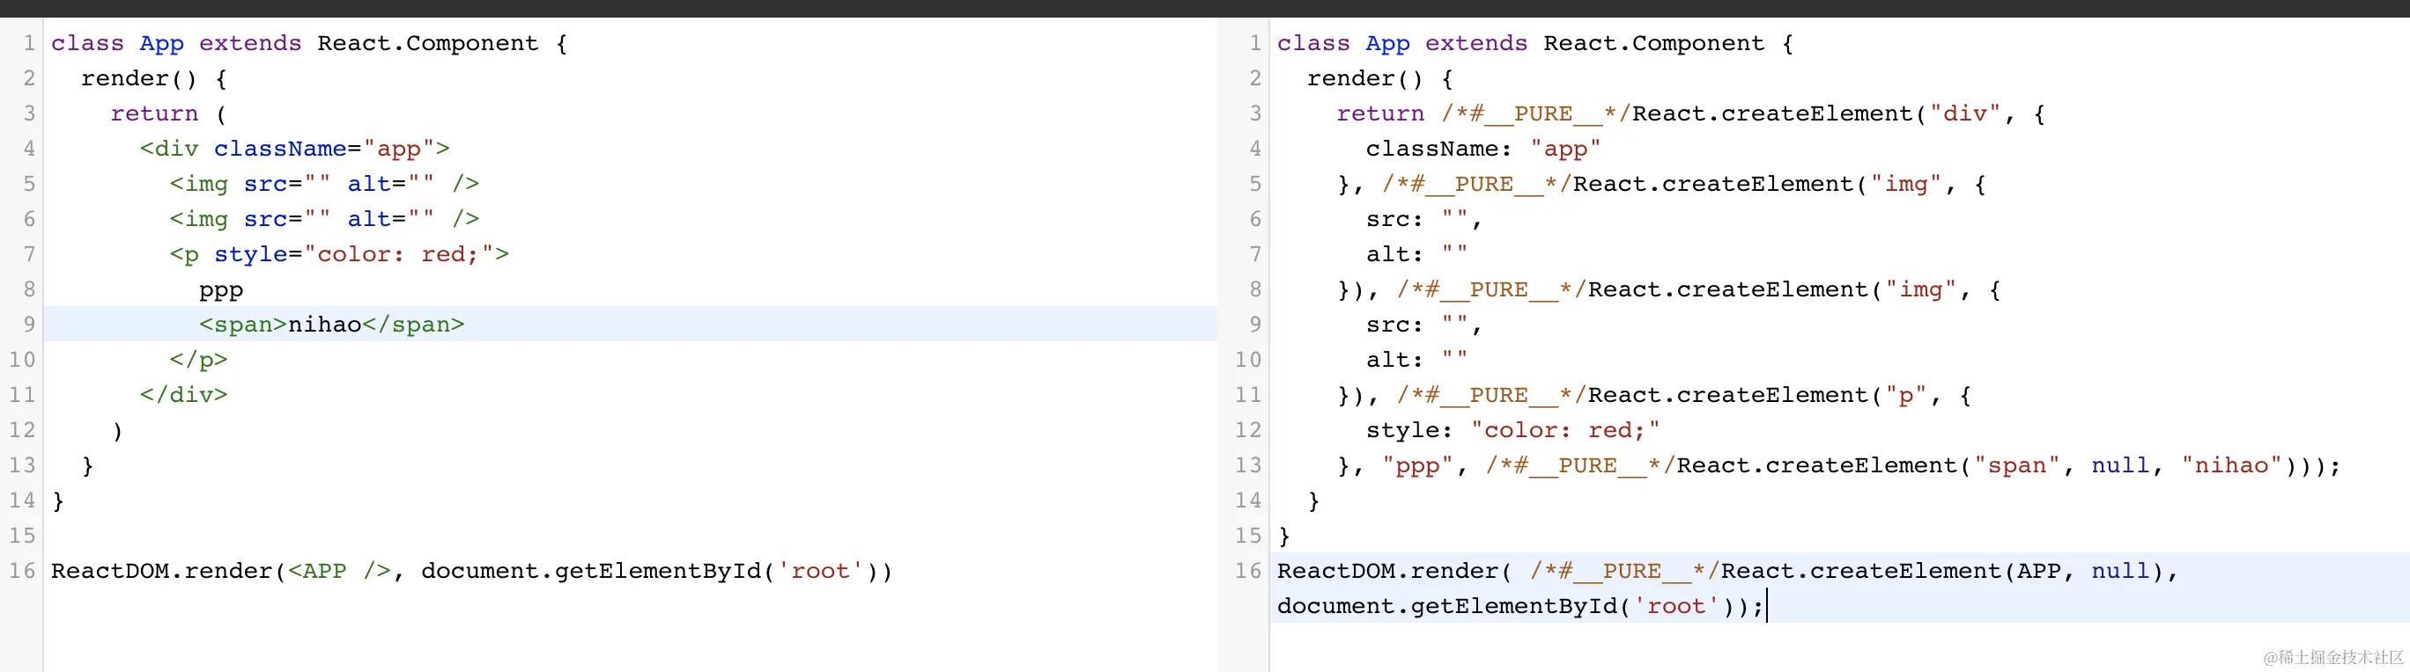This screenshot has height=672, width=2410.
Task: Click createElement("img" on compiled output line 5
Action: click(x=1802, y=184)
